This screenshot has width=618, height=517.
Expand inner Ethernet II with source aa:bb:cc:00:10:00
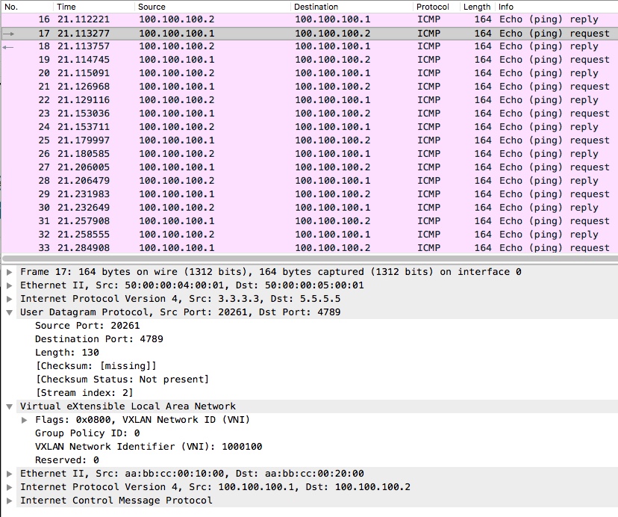pos(10,474)
